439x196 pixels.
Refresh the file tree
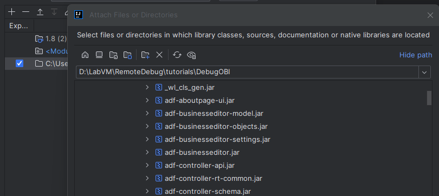pyautogui.click(x=177, y=55)
